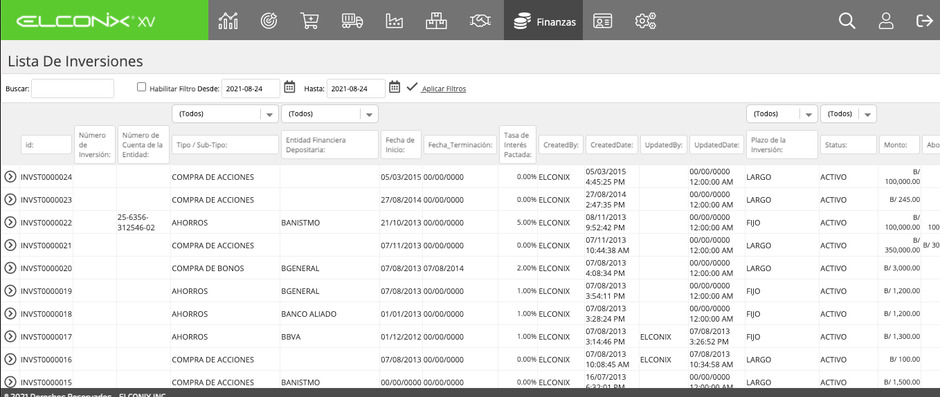Open details arrow for INVST0000018

pyautogui.click(x=10, y=313)
